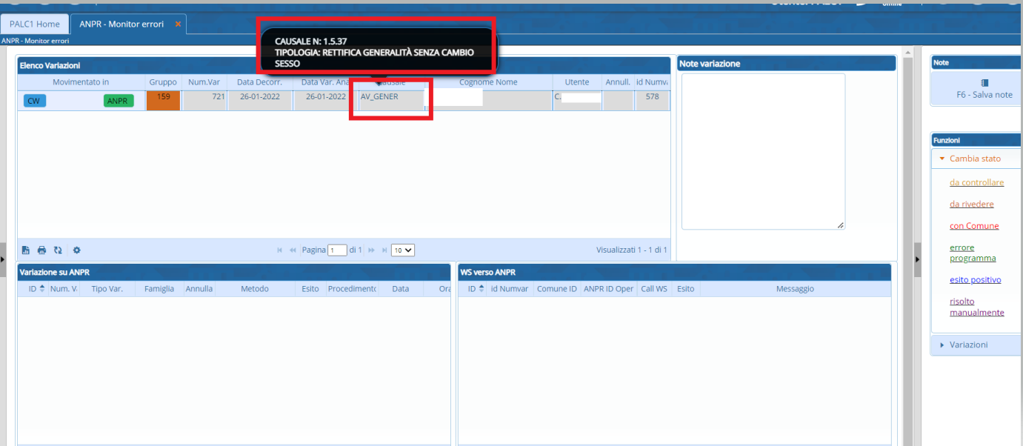Collapse the Cambia stato section
Image resolution: width=1023 pixels, height=446 pixels.
click(975, 159)
